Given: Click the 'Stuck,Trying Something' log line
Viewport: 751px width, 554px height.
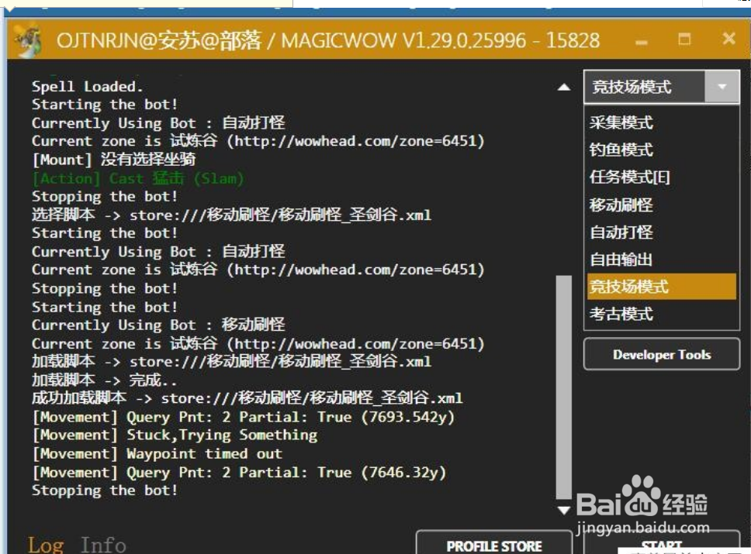Looking at the screenshot, I should [x=175, y=435].
